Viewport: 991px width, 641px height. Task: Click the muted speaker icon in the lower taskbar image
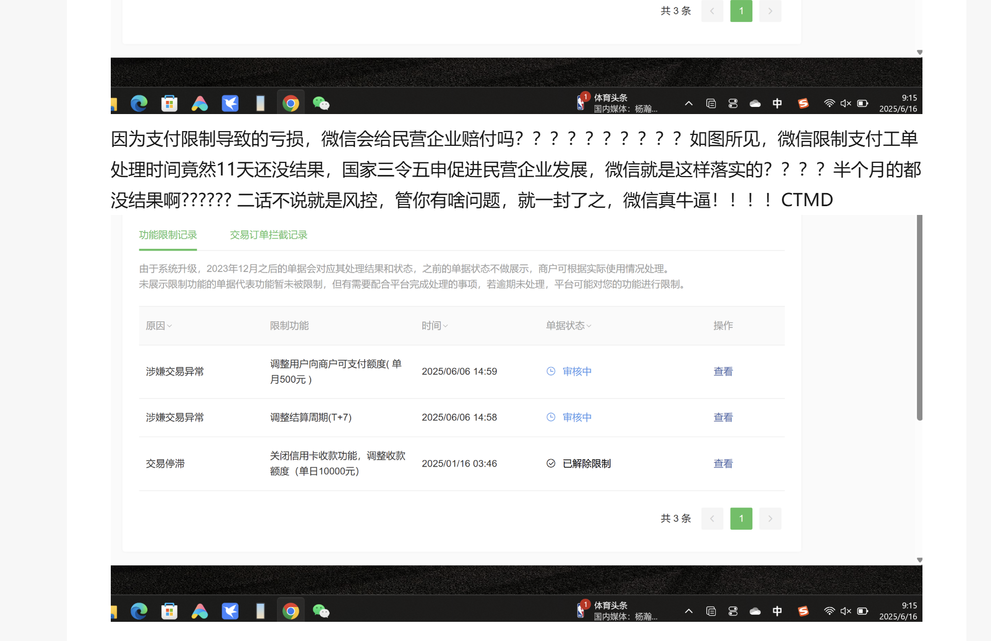tap(846, 611)
